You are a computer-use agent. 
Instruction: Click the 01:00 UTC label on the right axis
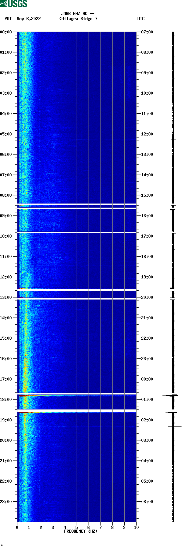147,400
